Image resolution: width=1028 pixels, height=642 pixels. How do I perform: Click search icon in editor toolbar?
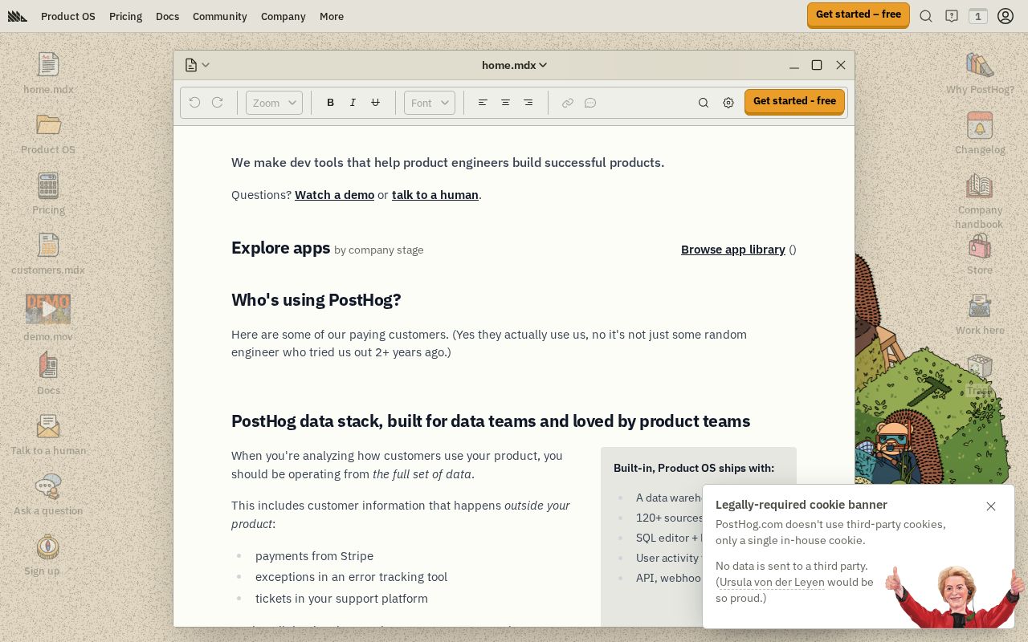pyautogui.click(x=704, y=103)
